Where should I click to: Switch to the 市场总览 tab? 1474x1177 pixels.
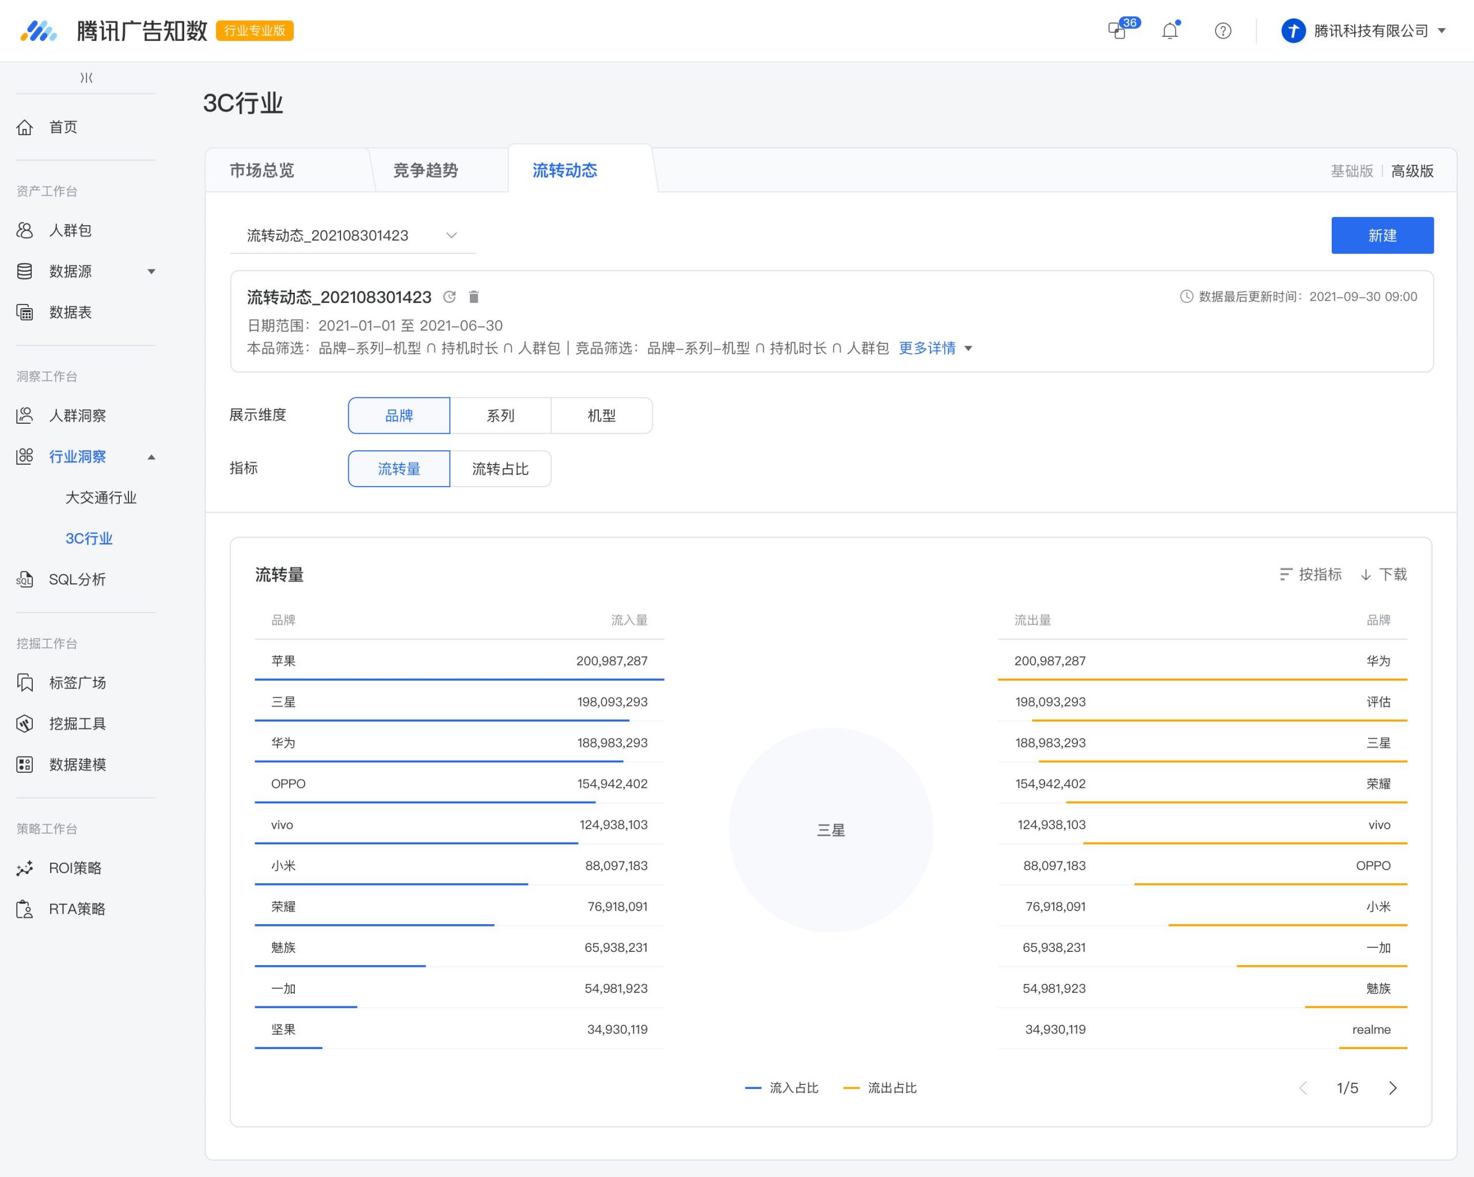pos(262,170)
